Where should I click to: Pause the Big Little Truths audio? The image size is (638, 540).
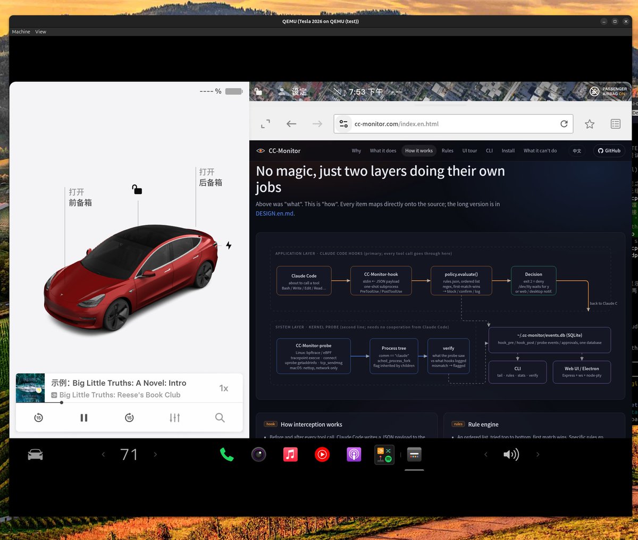(84, 418)
